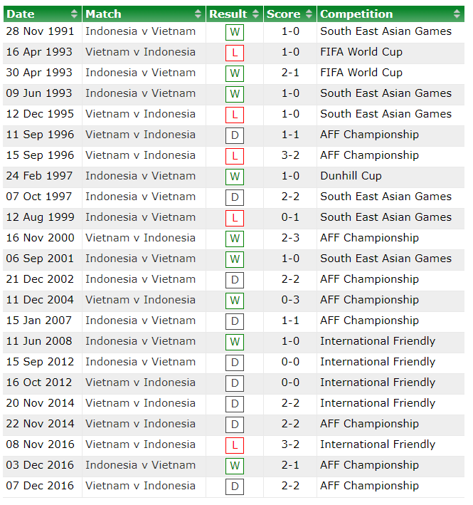
Task: Click the L result icon for 16 Apr 1993
Action: [235, 53]
